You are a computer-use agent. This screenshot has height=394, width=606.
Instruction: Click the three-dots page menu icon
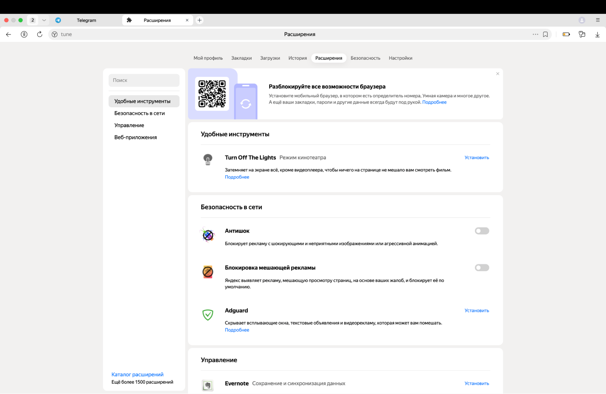tap(535, 34)
